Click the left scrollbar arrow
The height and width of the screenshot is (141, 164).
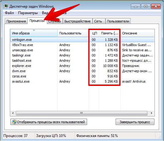pos(13,113)
